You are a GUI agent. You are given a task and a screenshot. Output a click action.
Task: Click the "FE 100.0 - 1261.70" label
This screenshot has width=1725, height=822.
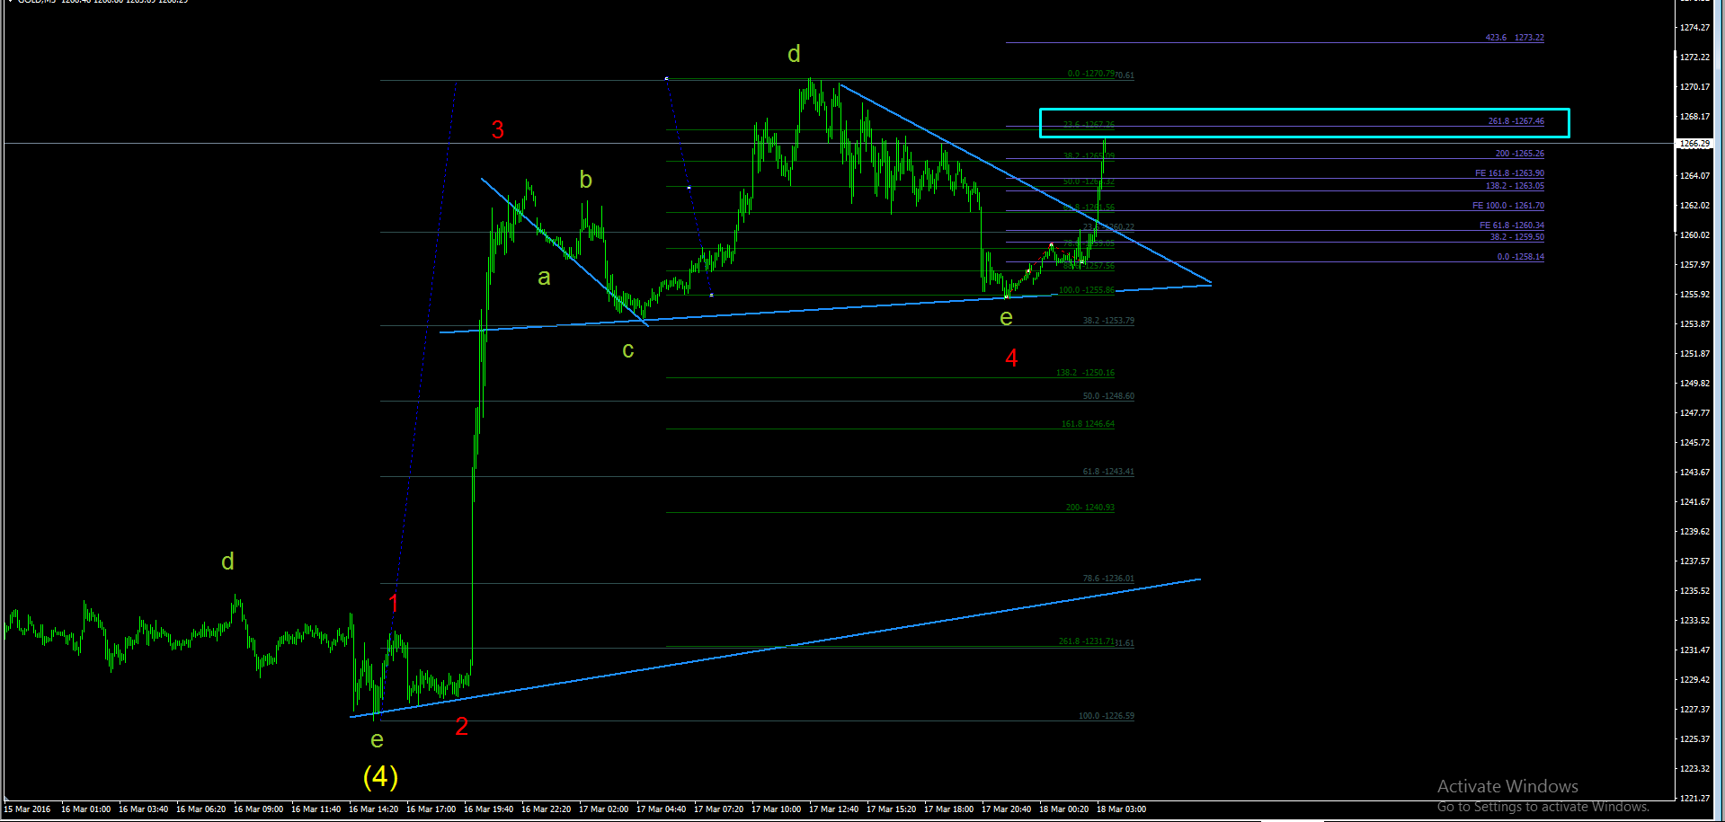pyautogui.click(x=1507, y=206)
